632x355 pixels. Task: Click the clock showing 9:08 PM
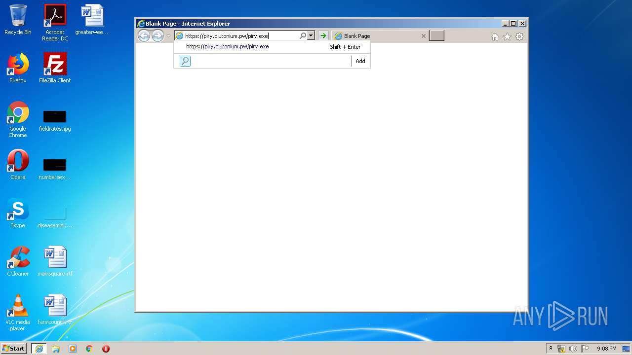coord(607,349)
